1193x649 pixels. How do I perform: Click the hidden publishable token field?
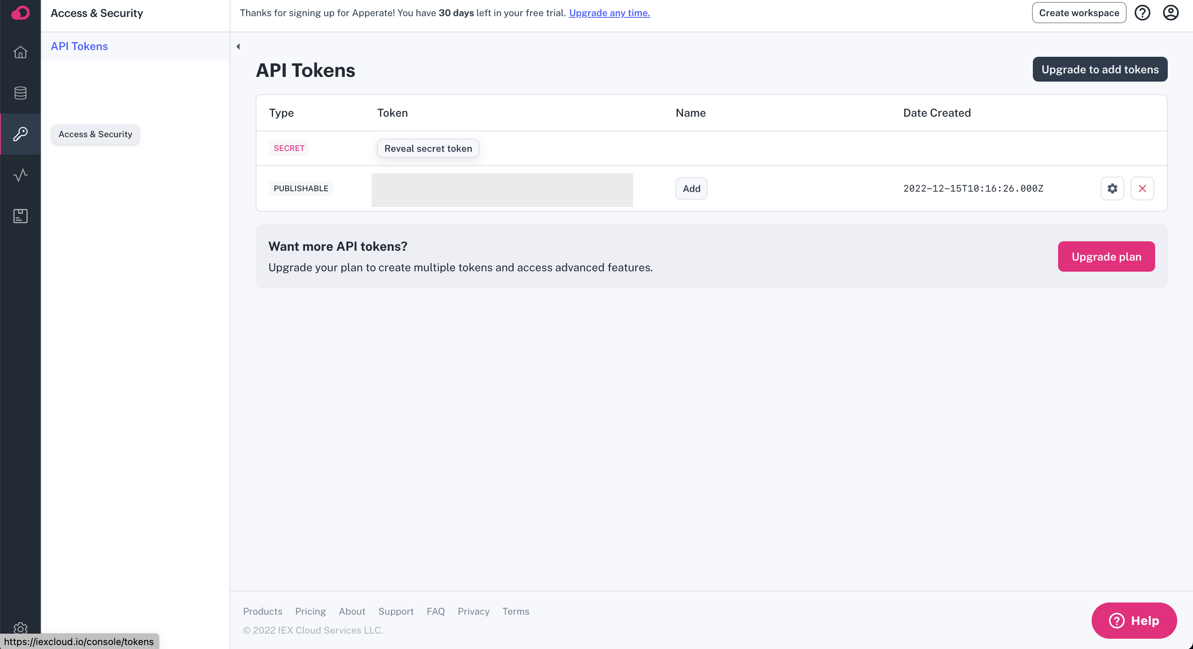(502, 190)
